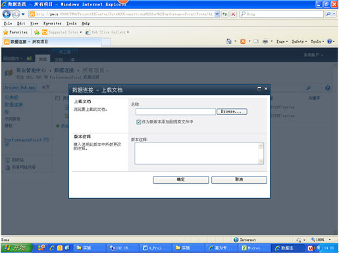Select the 数据连接 - 所有项目 browser tab
The height and width of the screenshot is (254, 339).
tap(52, 42)
